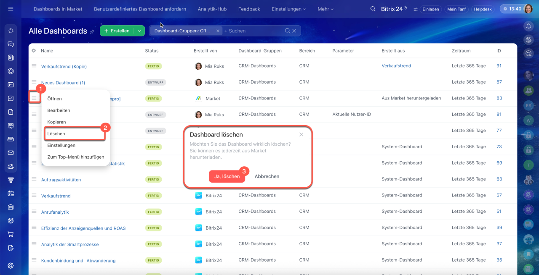Open the calendar icon in left sidebar
This screenshot has width=539, height=275.
(x=11, y=84)
